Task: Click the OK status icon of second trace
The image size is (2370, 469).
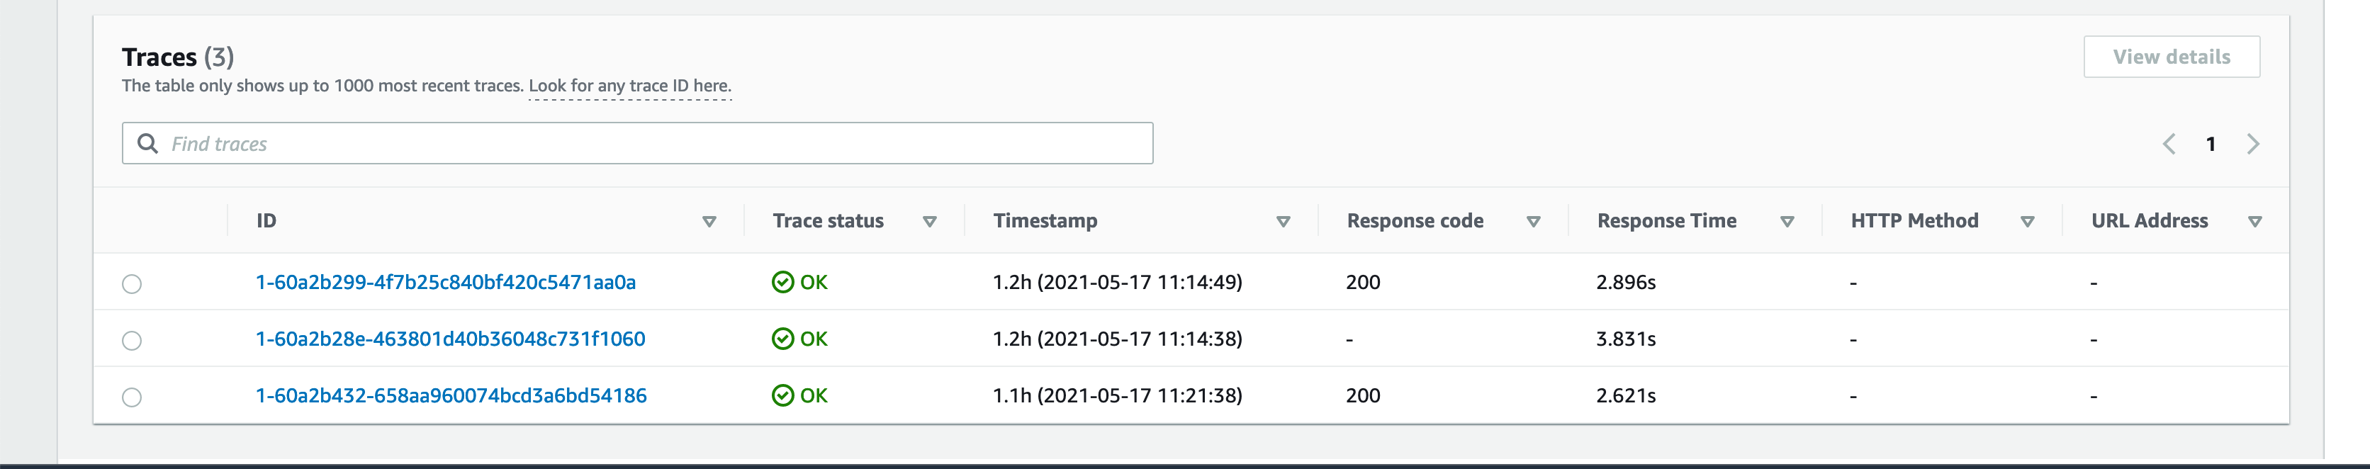Action: (x=783, y=339)
